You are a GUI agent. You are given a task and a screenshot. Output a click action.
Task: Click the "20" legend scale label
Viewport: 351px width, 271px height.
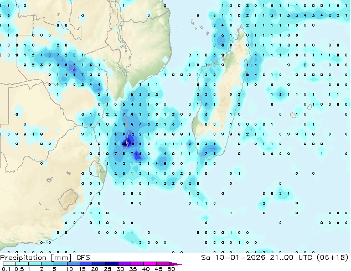click(x=95, y=269)
